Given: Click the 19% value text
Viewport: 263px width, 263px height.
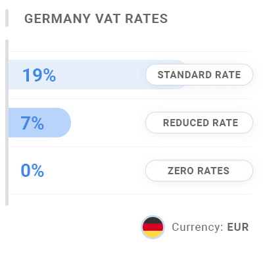Looking at the screenshot, I should click(x=39, y=75).
